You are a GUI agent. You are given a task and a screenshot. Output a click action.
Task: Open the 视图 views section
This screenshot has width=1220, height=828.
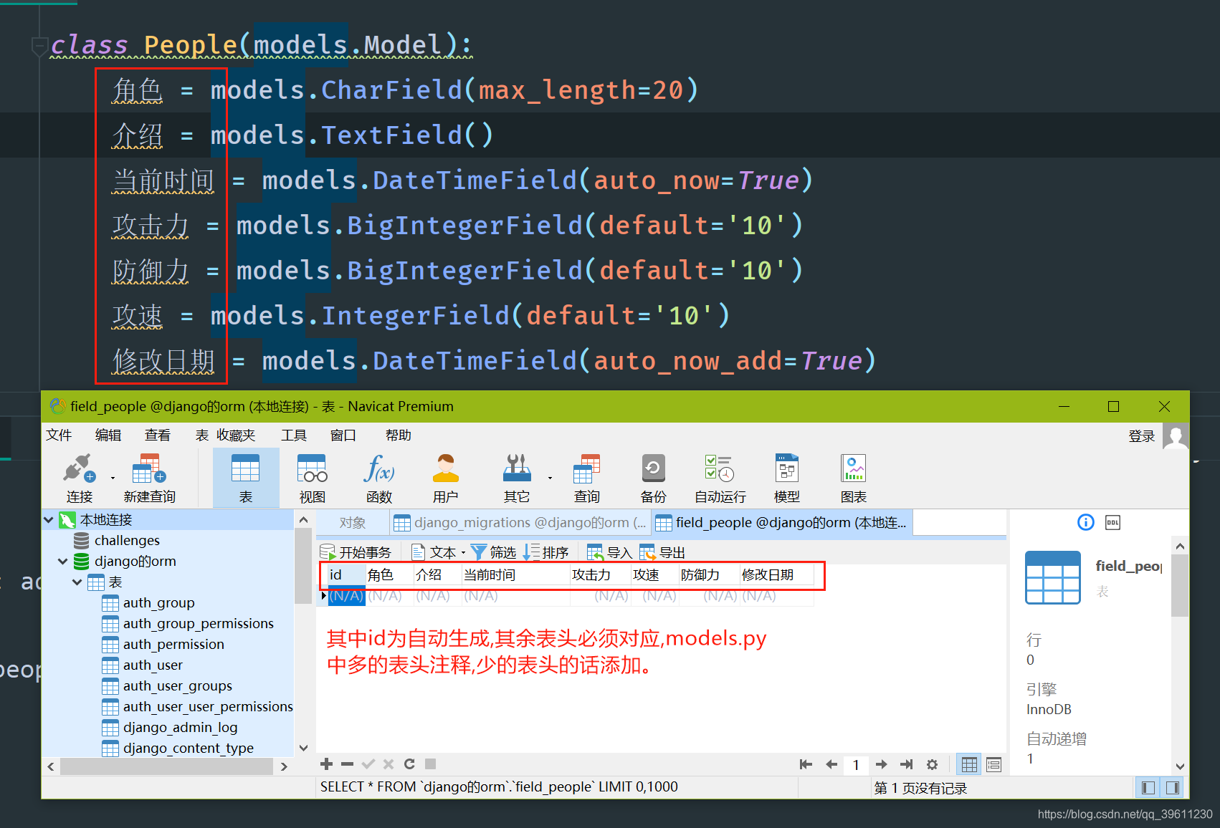[x=312, y=478]
